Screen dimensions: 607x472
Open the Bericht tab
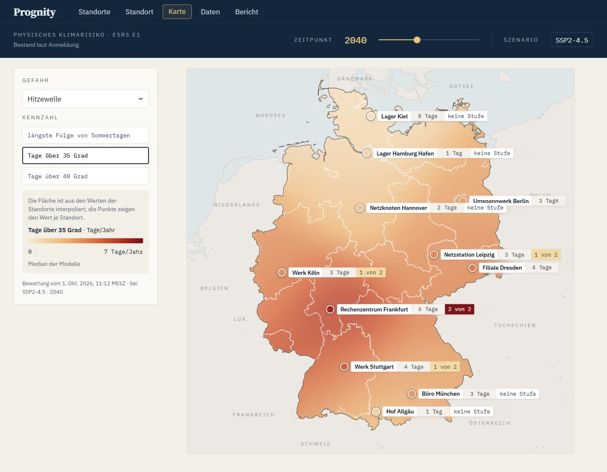pos(247,12)
